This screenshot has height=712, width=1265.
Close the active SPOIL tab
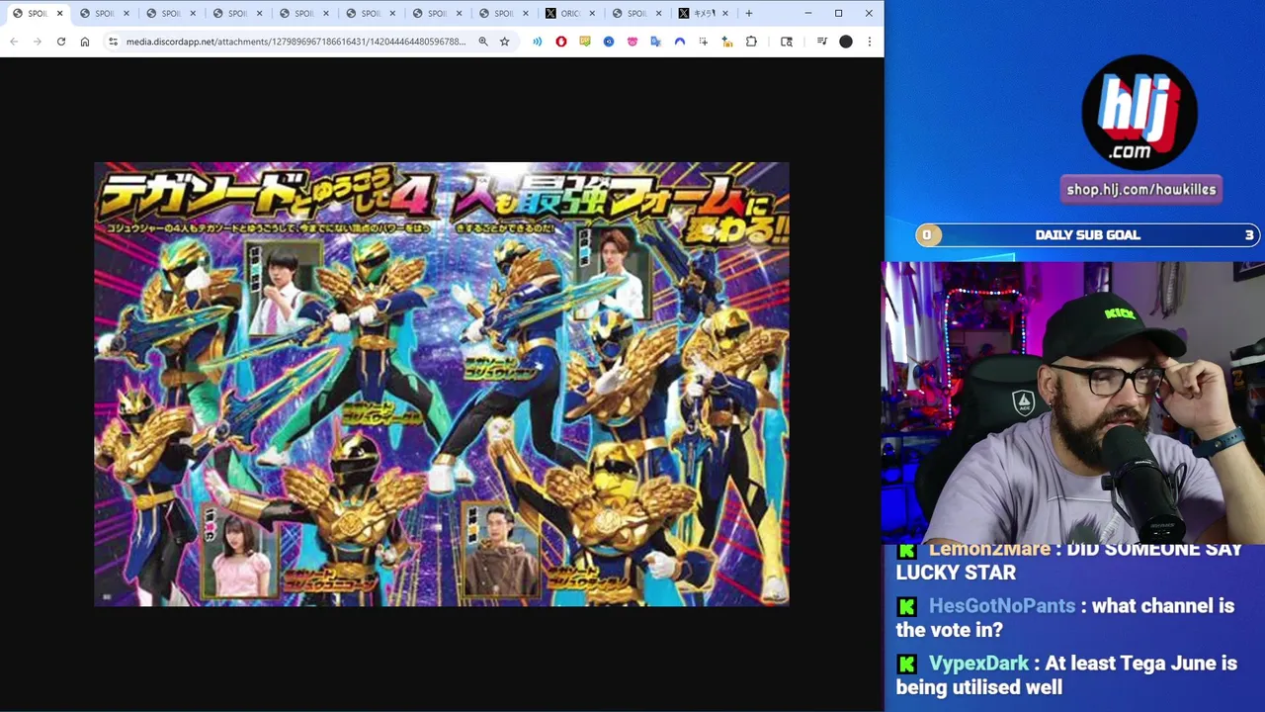pyautogui.click(x=60, y=13)
